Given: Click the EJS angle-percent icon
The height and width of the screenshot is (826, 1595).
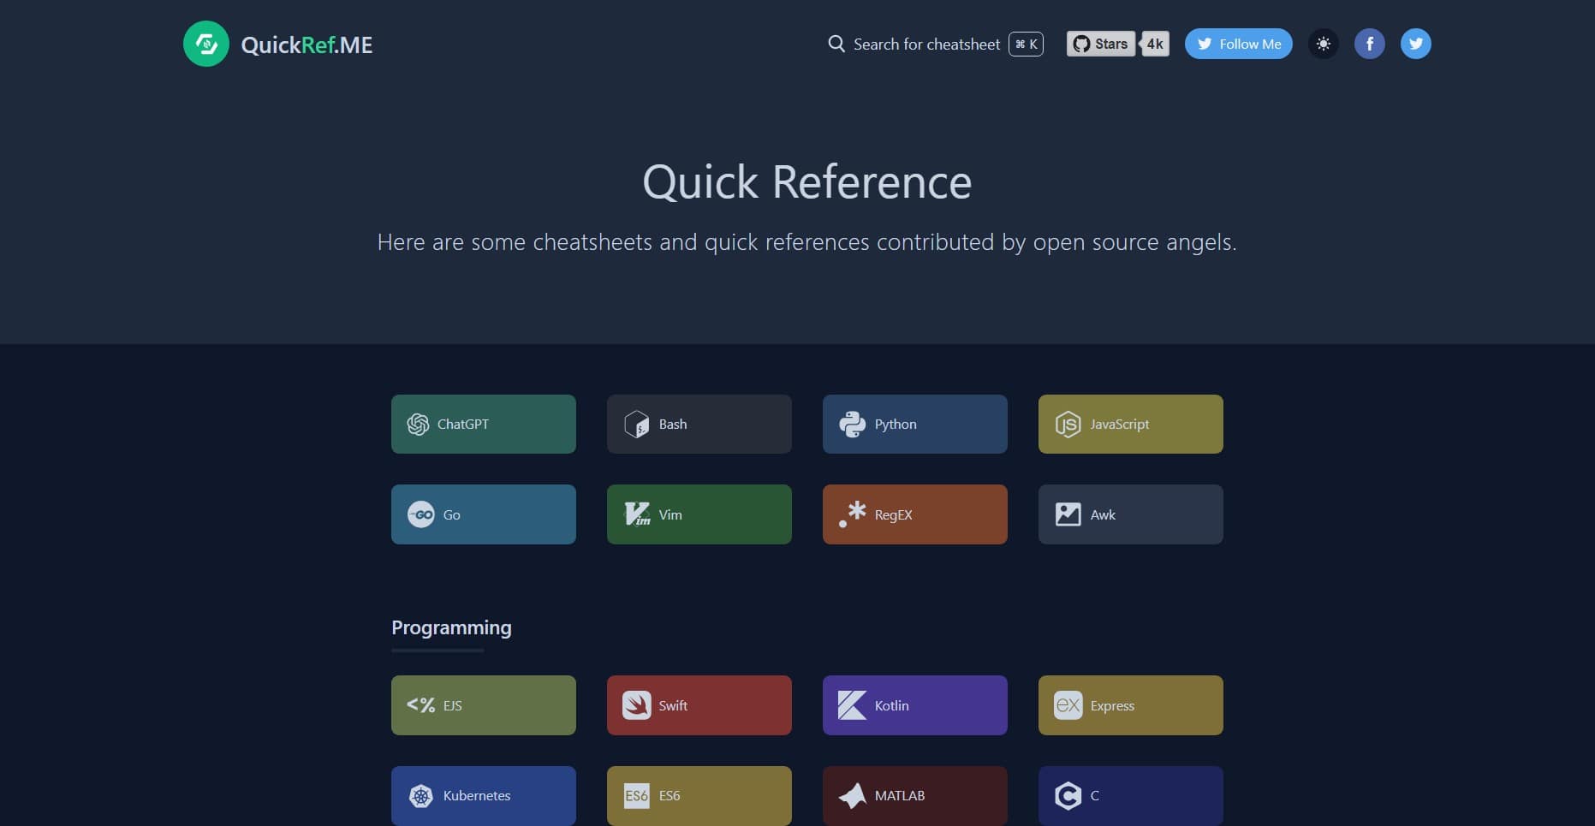Looking at the screenshot, I should [420, 705].
